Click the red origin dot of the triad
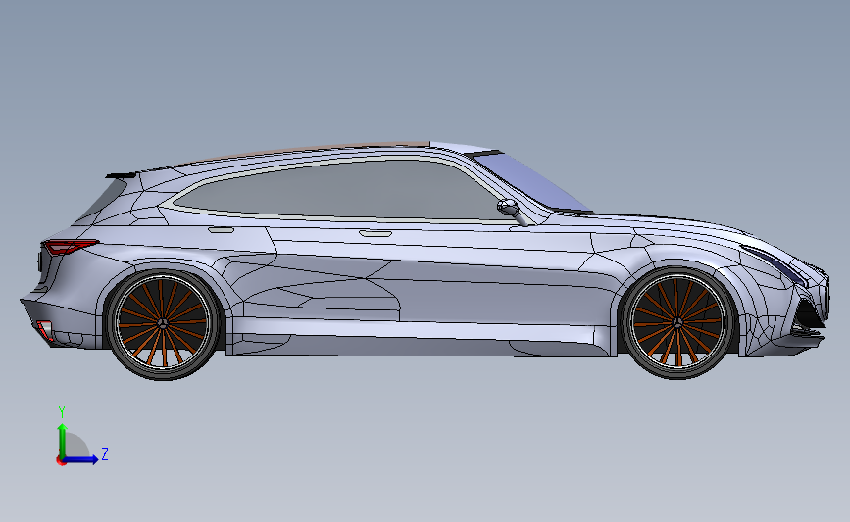The height and width of the screenshot is (522, 850). 61,461
